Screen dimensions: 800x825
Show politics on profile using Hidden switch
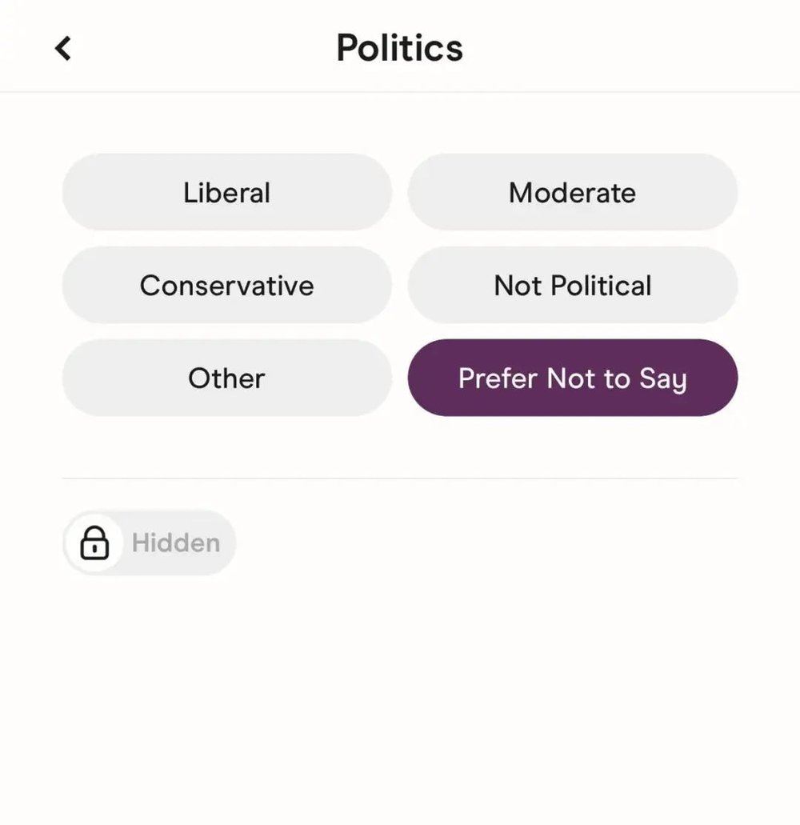(x=149, y=543)
